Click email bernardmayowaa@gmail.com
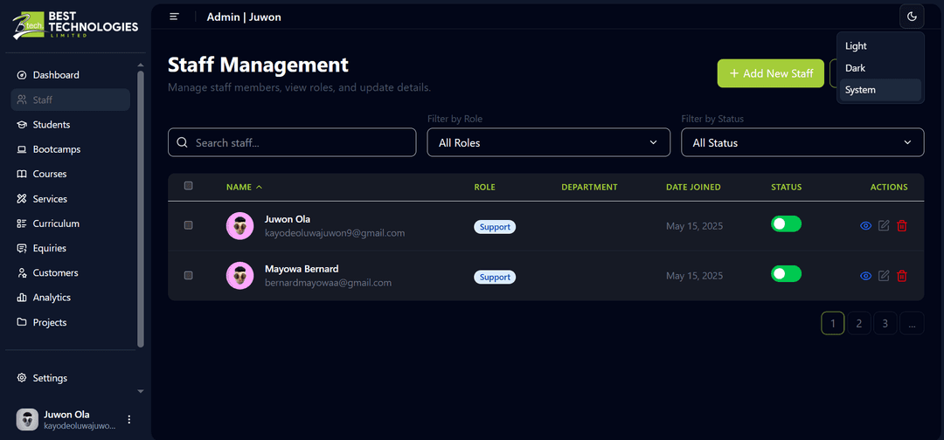This screenshot has width=944, height=440. click(328, 283)
